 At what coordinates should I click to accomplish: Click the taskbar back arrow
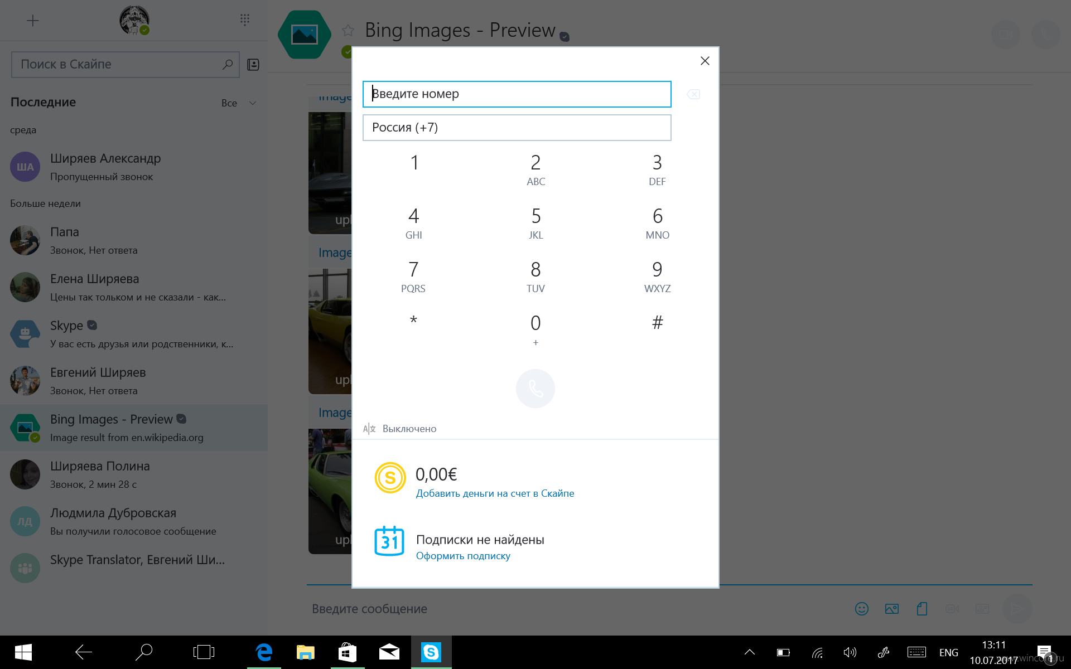coord(84,652)
